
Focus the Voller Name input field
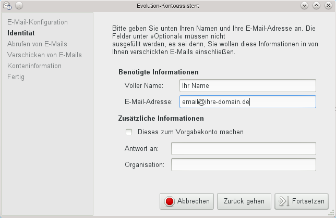(x=248, y=85)
